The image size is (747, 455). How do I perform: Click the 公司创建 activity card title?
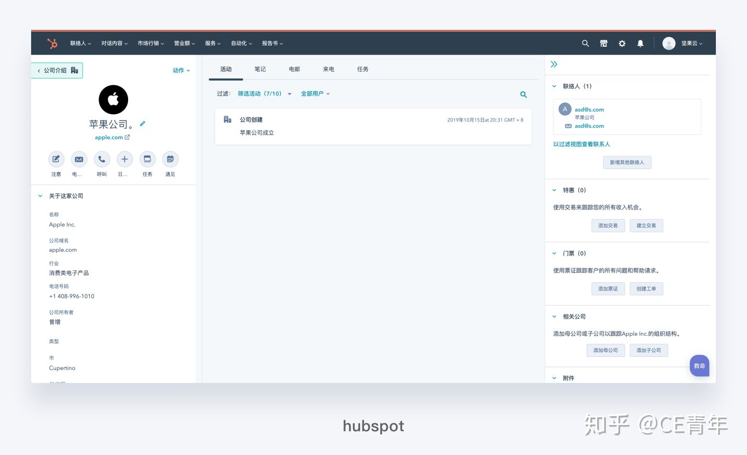tap(251, 120)
